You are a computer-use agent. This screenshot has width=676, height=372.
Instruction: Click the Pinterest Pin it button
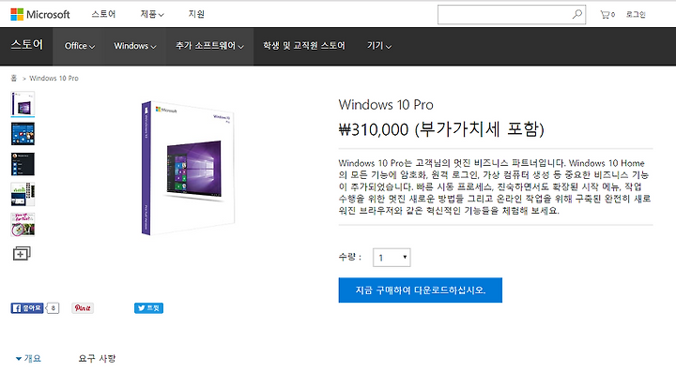coord(83,308)
